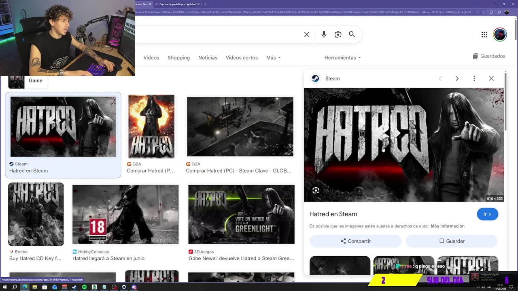Search inside the image with Lens icon
This screenshot has height=291, width=518.
pyautogui.click(x=316, y=190)
